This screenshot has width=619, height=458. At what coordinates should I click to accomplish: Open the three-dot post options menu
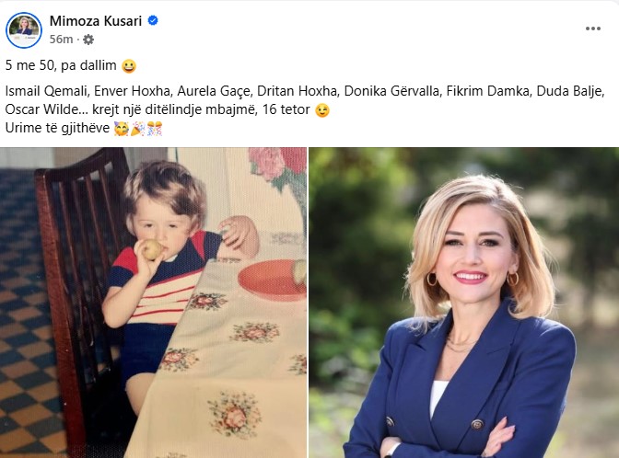point(593,29)
